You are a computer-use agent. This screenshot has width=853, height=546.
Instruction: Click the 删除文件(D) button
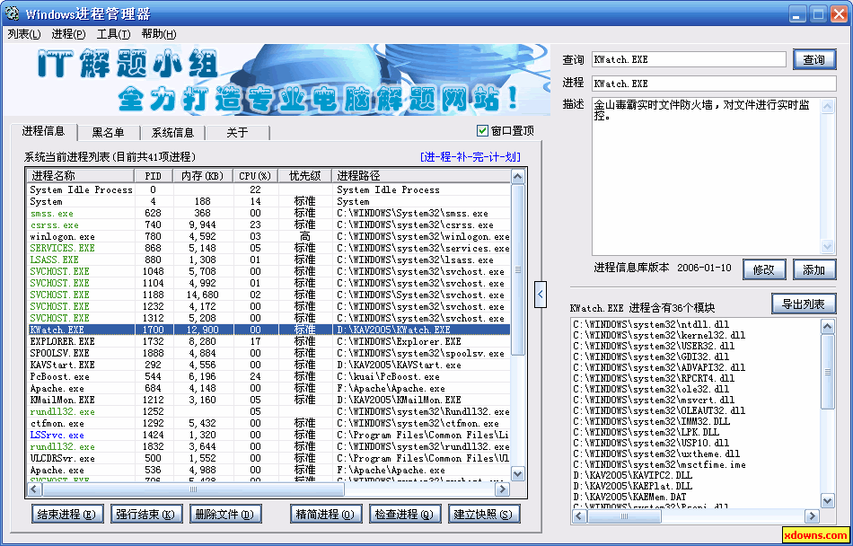coord(225,514)
